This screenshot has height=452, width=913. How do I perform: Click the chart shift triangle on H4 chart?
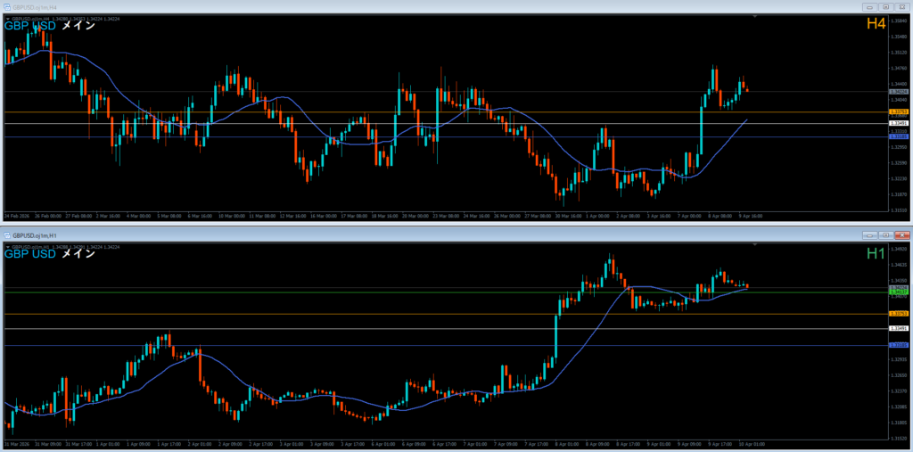click(x=755, y=16)
